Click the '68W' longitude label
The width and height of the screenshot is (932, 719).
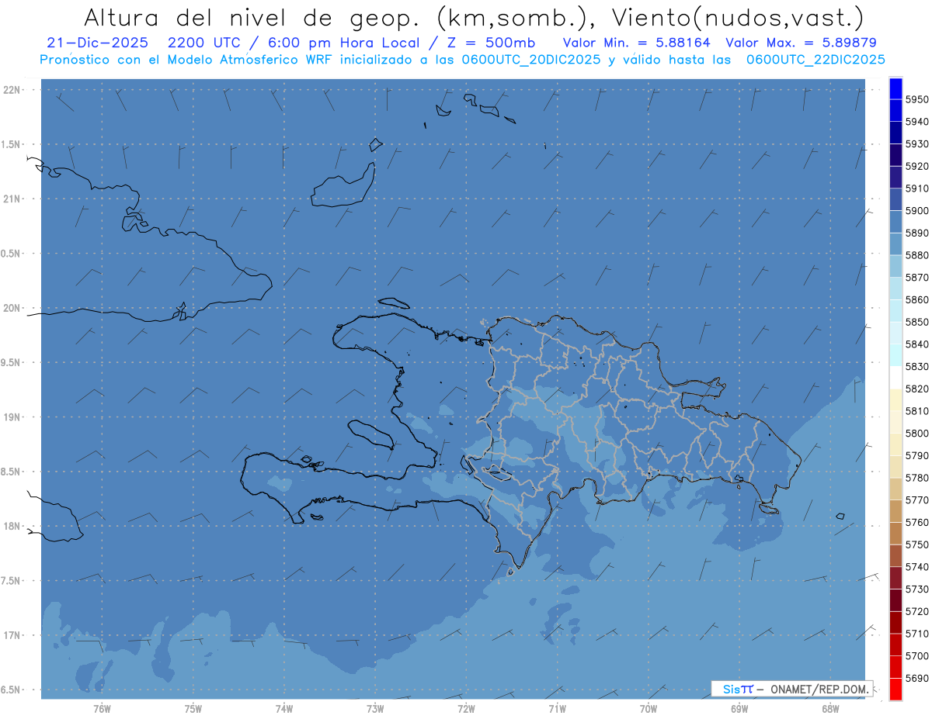(x=830, y=708)
